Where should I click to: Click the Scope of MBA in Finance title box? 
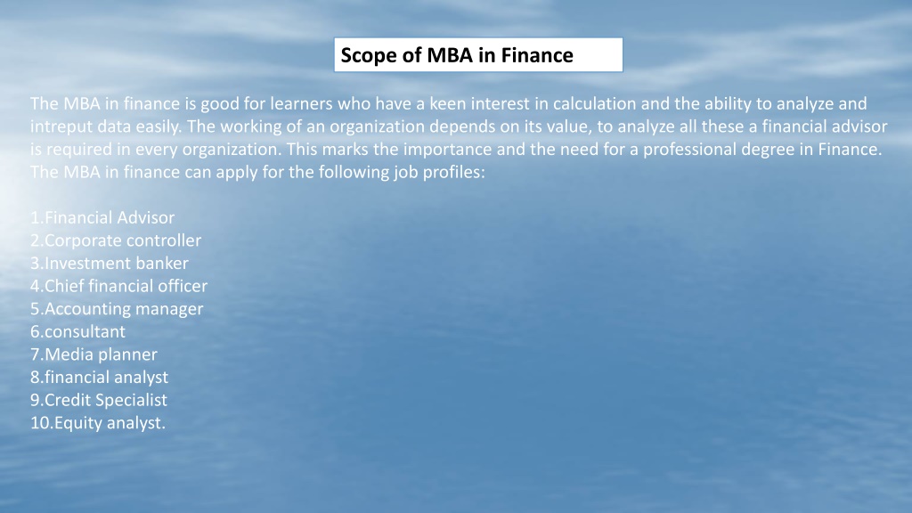click(x=478, y=54)
